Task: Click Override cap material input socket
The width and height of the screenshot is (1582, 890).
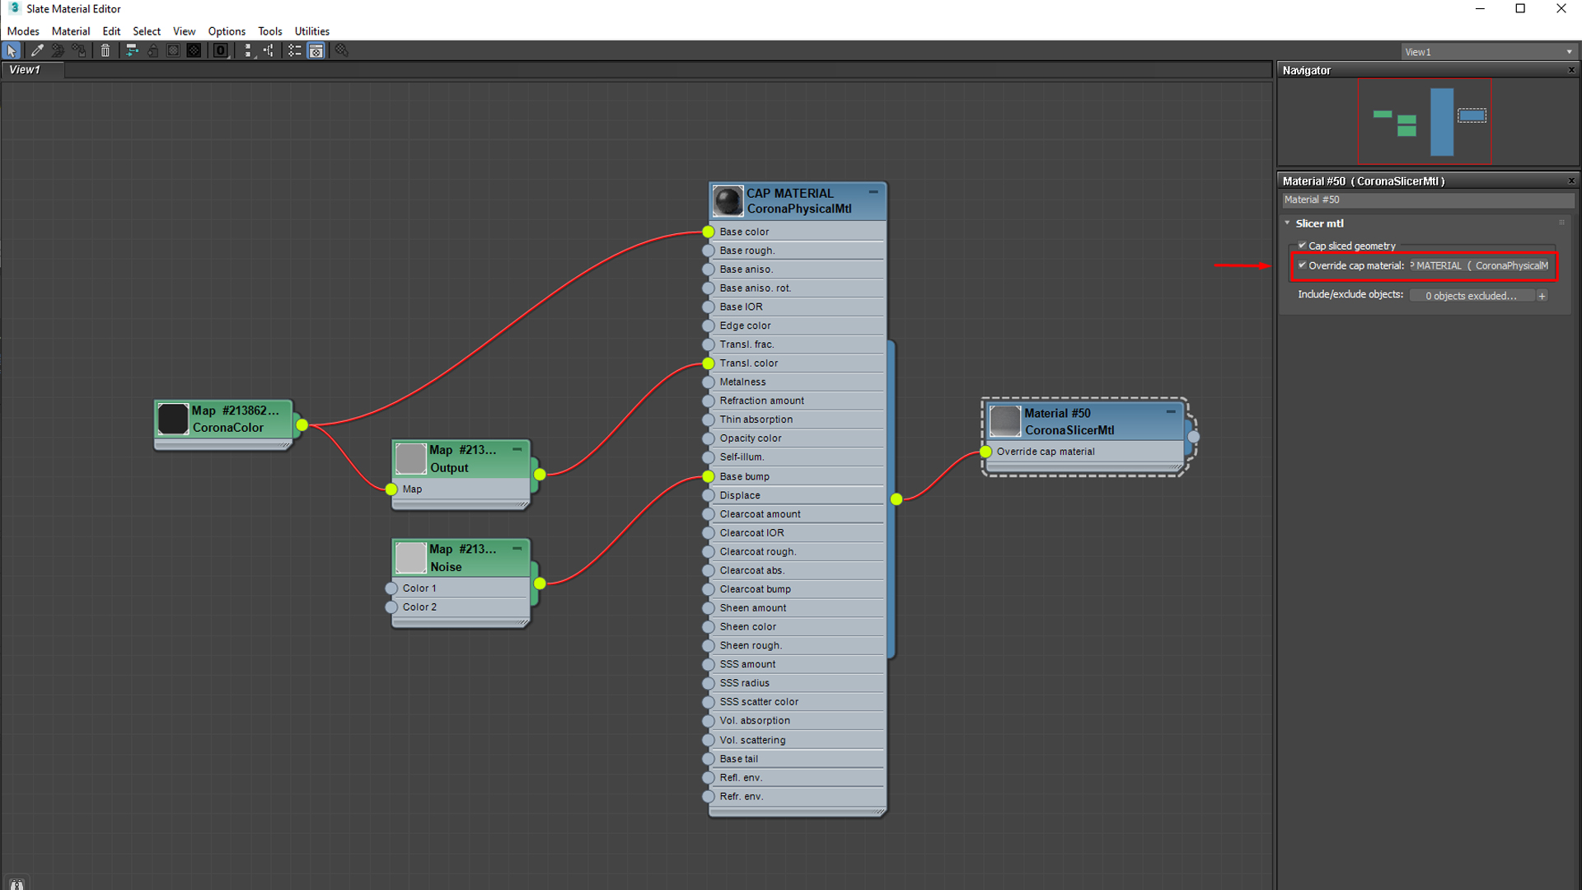Action: pyautogui.click(x=986, y=452)
